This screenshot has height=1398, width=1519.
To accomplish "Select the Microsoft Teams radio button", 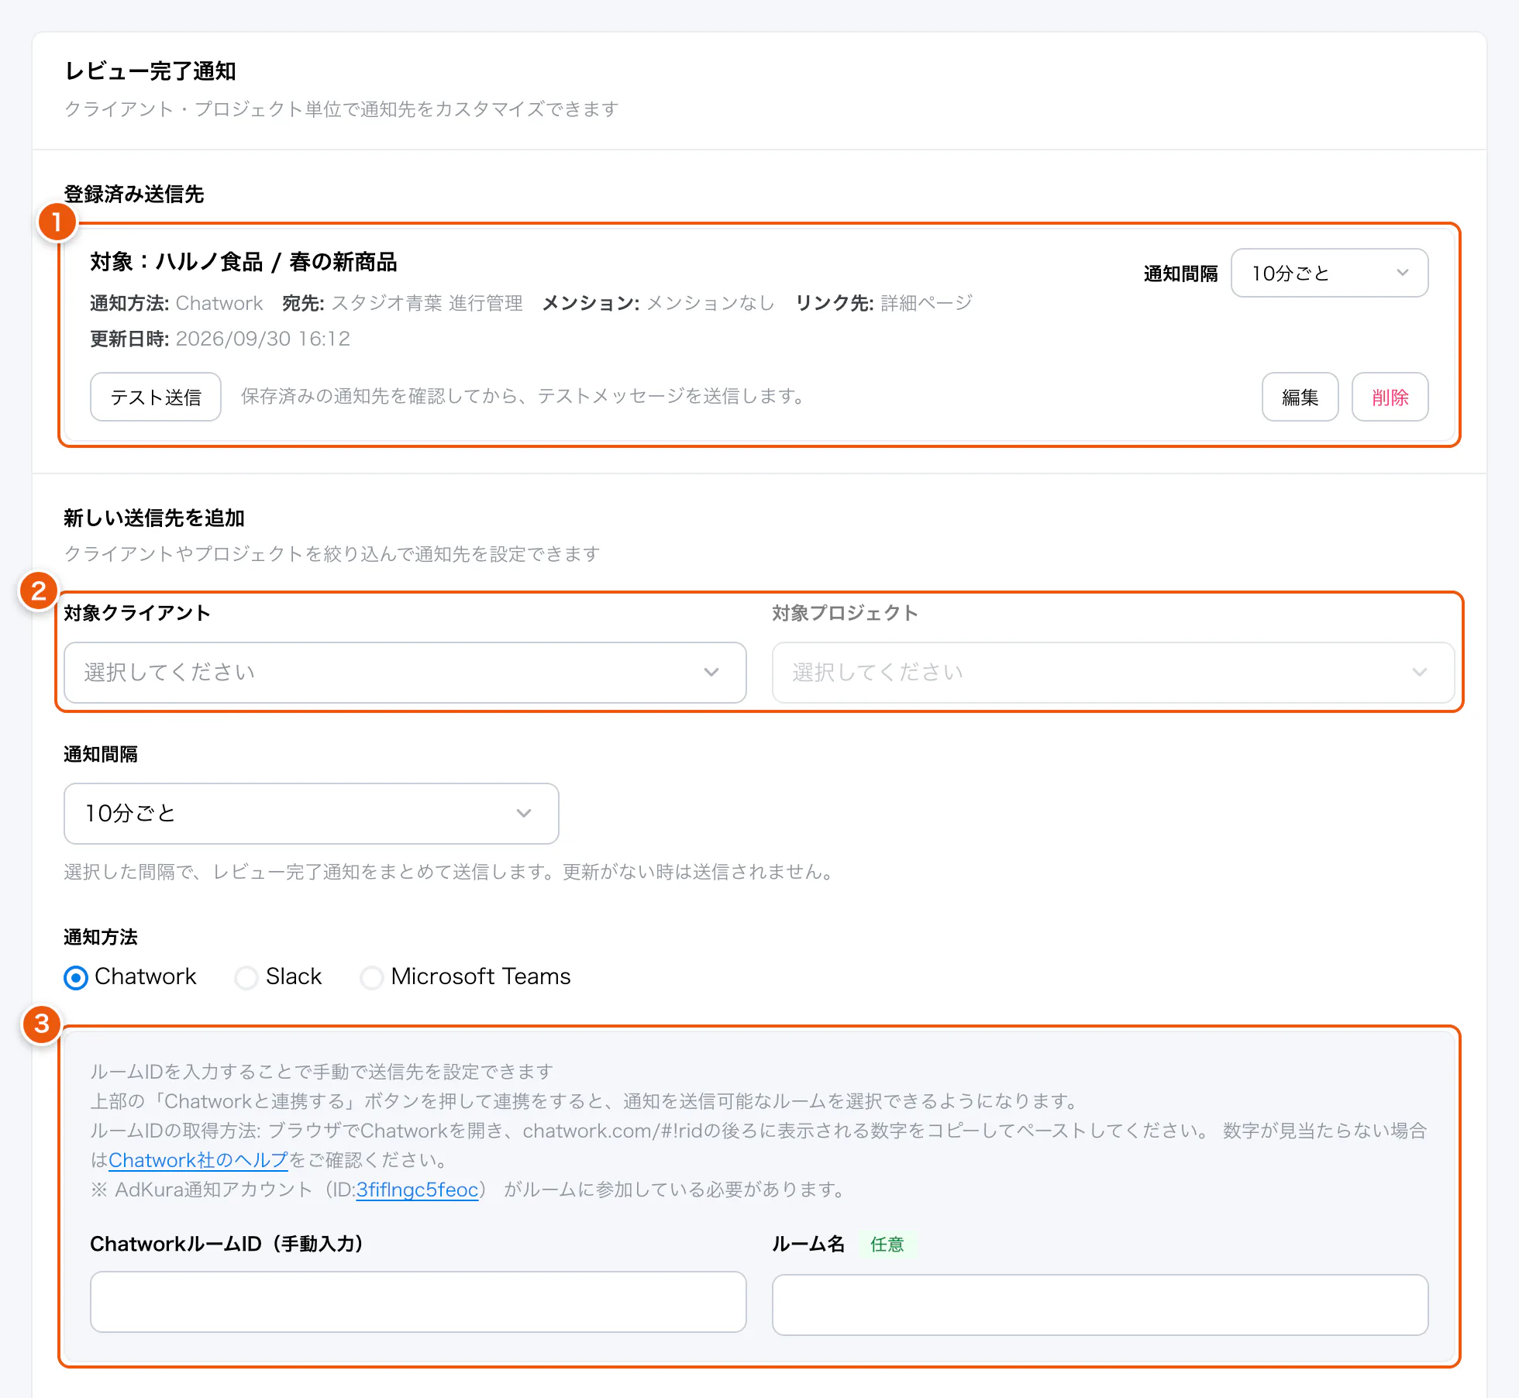I will (x=372, y=977).
